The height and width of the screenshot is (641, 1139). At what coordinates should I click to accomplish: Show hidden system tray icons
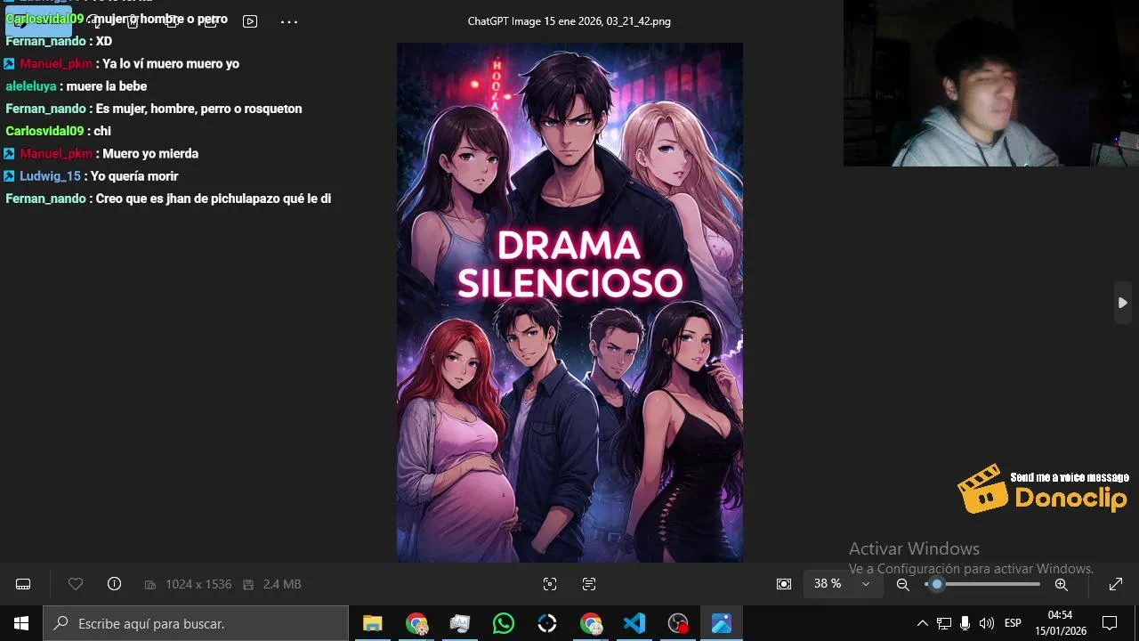pos(922,623)
